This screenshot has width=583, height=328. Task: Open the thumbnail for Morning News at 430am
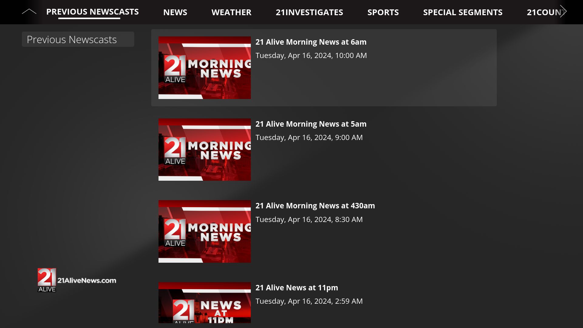[204, 231]
